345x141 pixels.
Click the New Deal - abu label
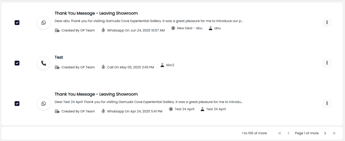point(190,28)
